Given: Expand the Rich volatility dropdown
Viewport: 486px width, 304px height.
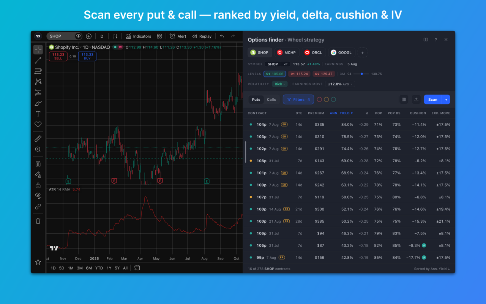Looking at the screenshot, I should (x=280, y=84).
